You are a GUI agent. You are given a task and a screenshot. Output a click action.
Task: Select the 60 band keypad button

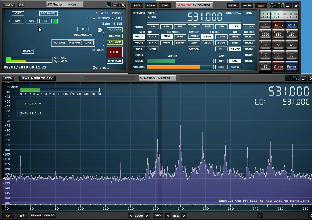click(278, 44)
